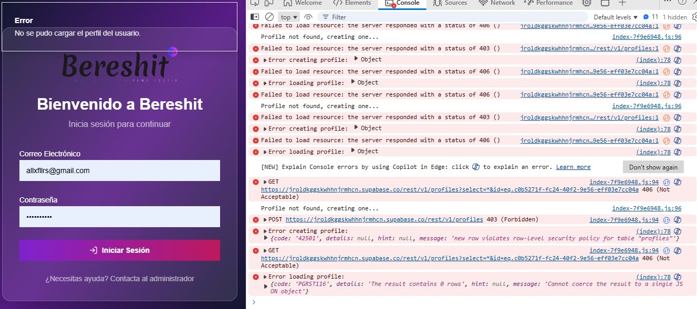697x309 pixels.
Task: Click the Contraseña password field
Action: coord(120,217)
